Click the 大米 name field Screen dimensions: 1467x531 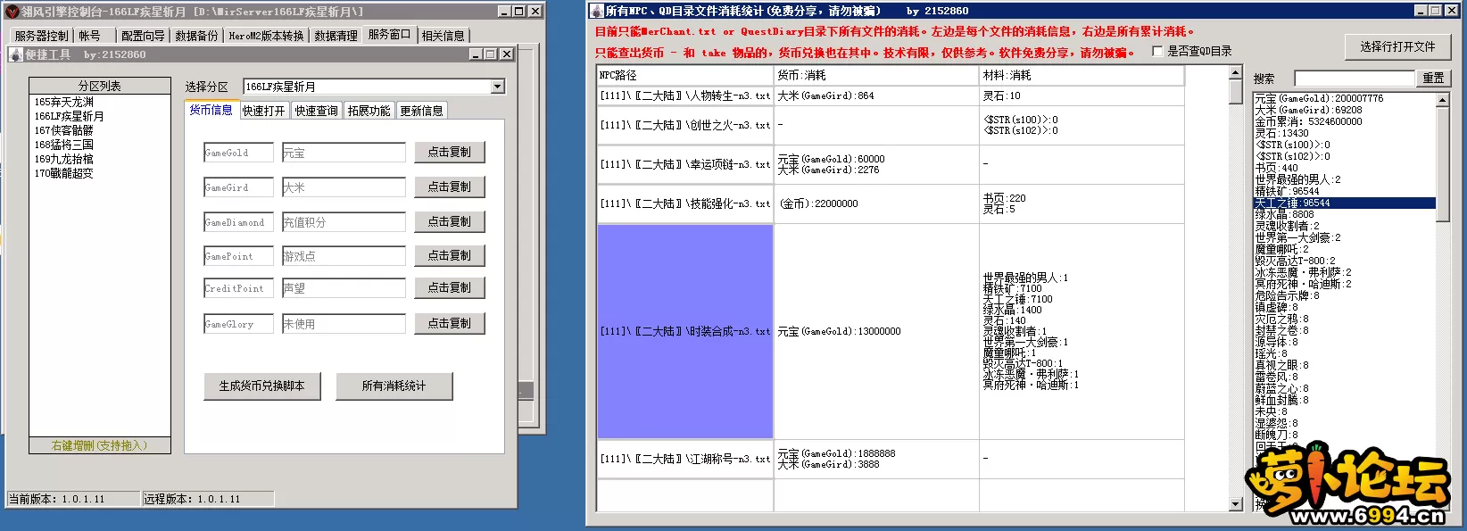coord(344,187)
